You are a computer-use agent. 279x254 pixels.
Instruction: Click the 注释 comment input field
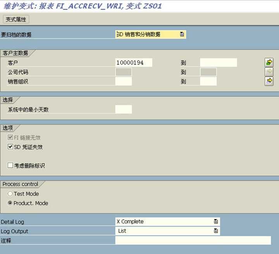tap(193, 240)
